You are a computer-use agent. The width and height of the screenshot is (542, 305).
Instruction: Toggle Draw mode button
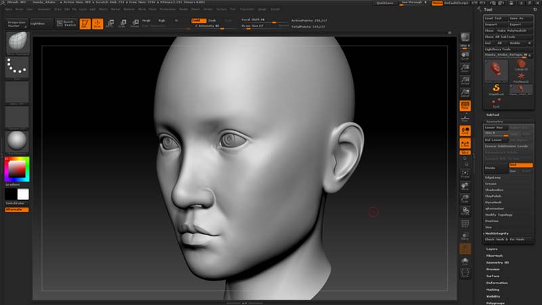pyautogui.click(x=98, y=24)
